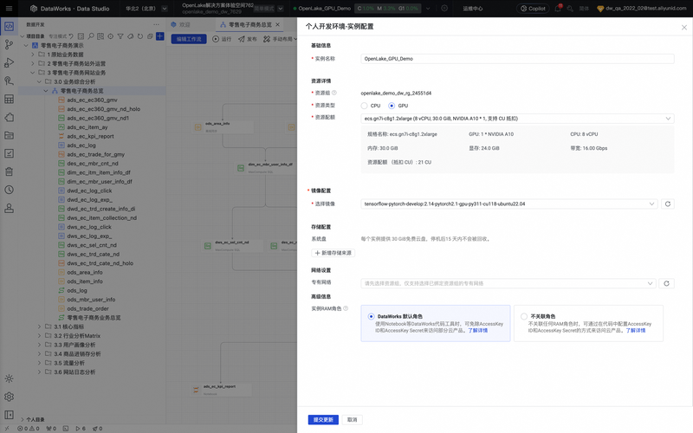Click the theme sun icon in sidebar

pos(9,378)
